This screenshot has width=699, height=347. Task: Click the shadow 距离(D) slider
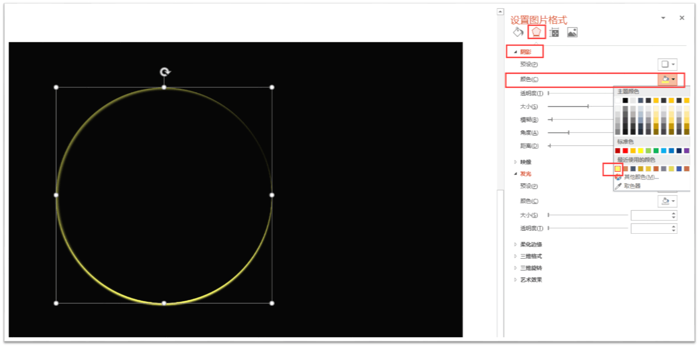(x=581, y=146)
